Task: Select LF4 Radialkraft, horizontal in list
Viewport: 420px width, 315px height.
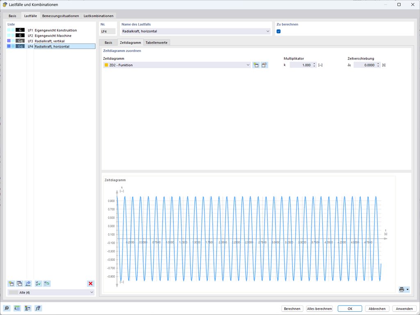Action: click(x=51, y=46)
